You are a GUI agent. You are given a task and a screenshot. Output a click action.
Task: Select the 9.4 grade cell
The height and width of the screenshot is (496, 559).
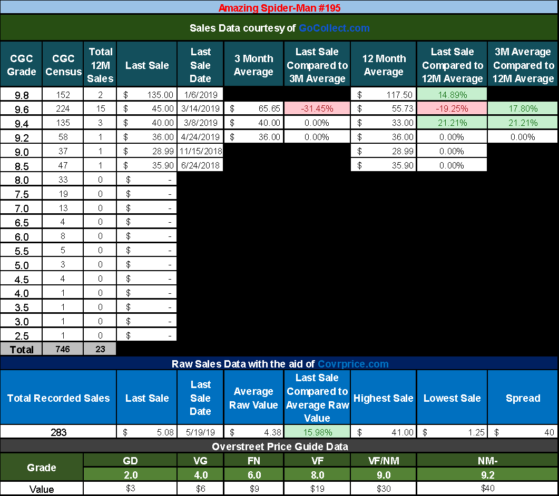click(21, 123)
